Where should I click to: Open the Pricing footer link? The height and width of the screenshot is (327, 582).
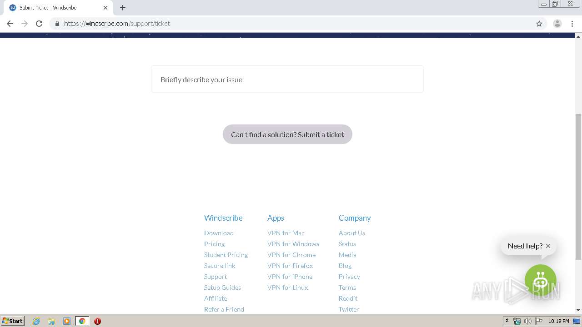click(x=215, y=244)
